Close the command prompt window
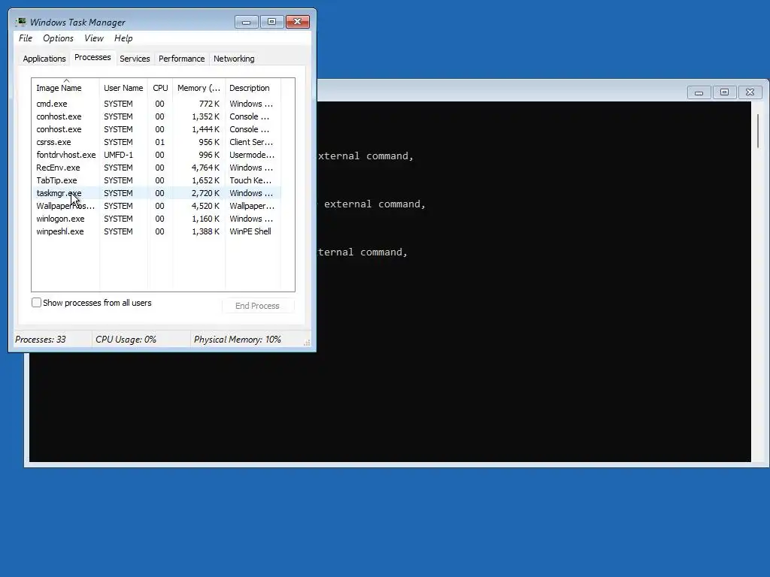Image resolution: width=770 pixels, height=577 pixels. tap(750, 92)
